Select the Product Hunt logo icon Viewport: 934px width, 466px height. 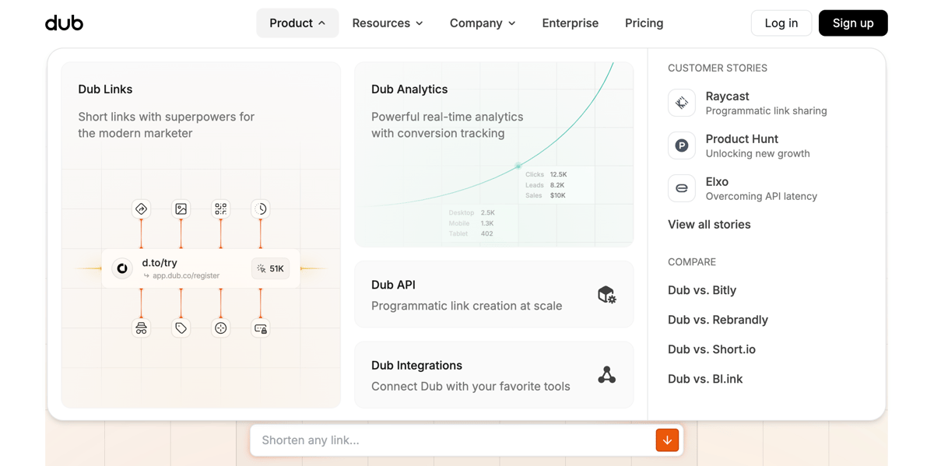[681, 145]
